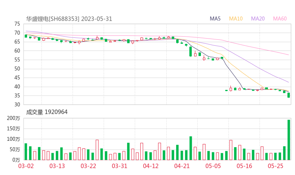
Task: Click the MA10 legend label
Action: pos(236,19)
